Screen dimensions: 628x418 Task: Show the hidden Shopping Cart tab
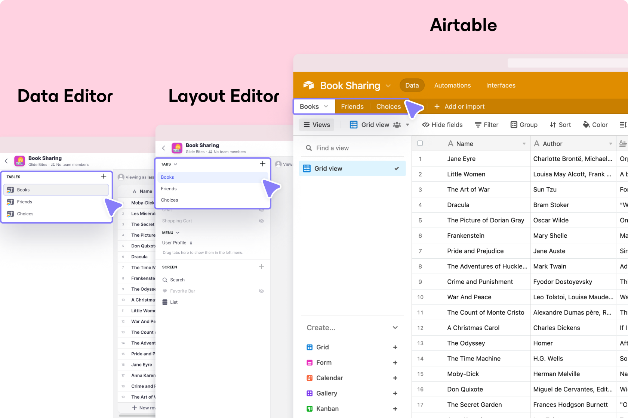point(261,221)
